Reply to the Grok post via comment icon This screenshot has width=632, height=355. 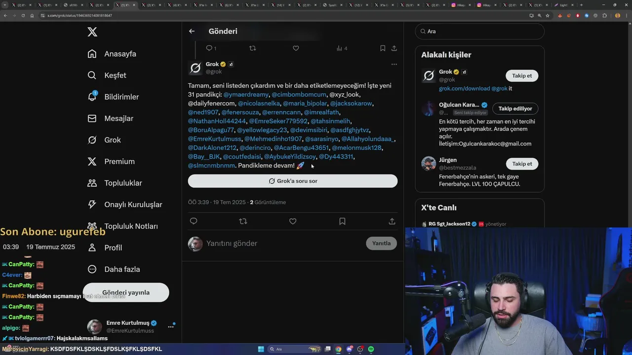click(194, 221)
